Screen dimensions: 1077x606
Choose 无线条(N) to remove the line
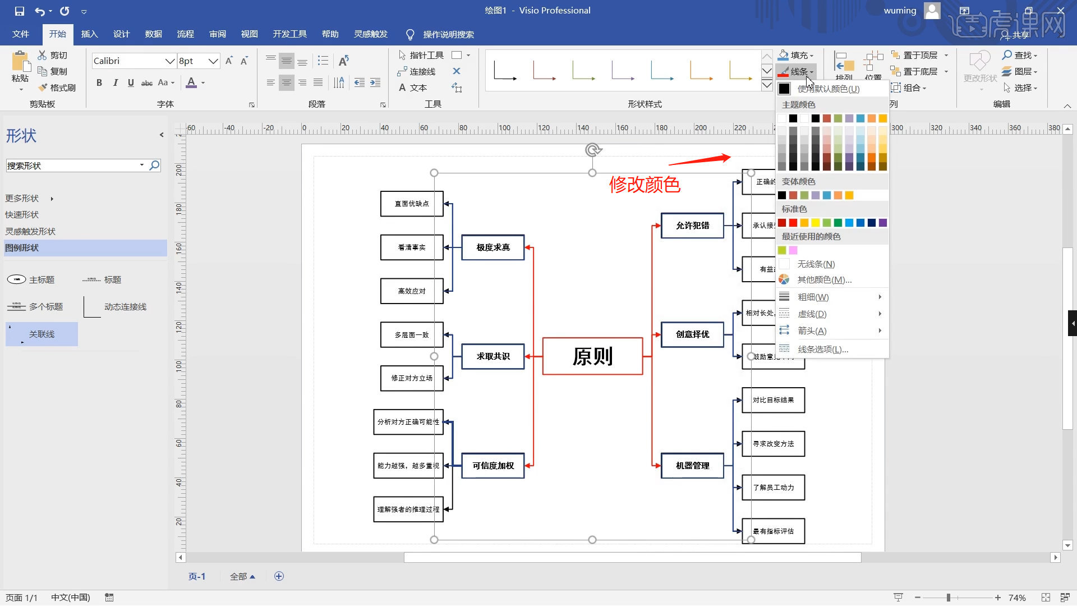click(815, 264)
